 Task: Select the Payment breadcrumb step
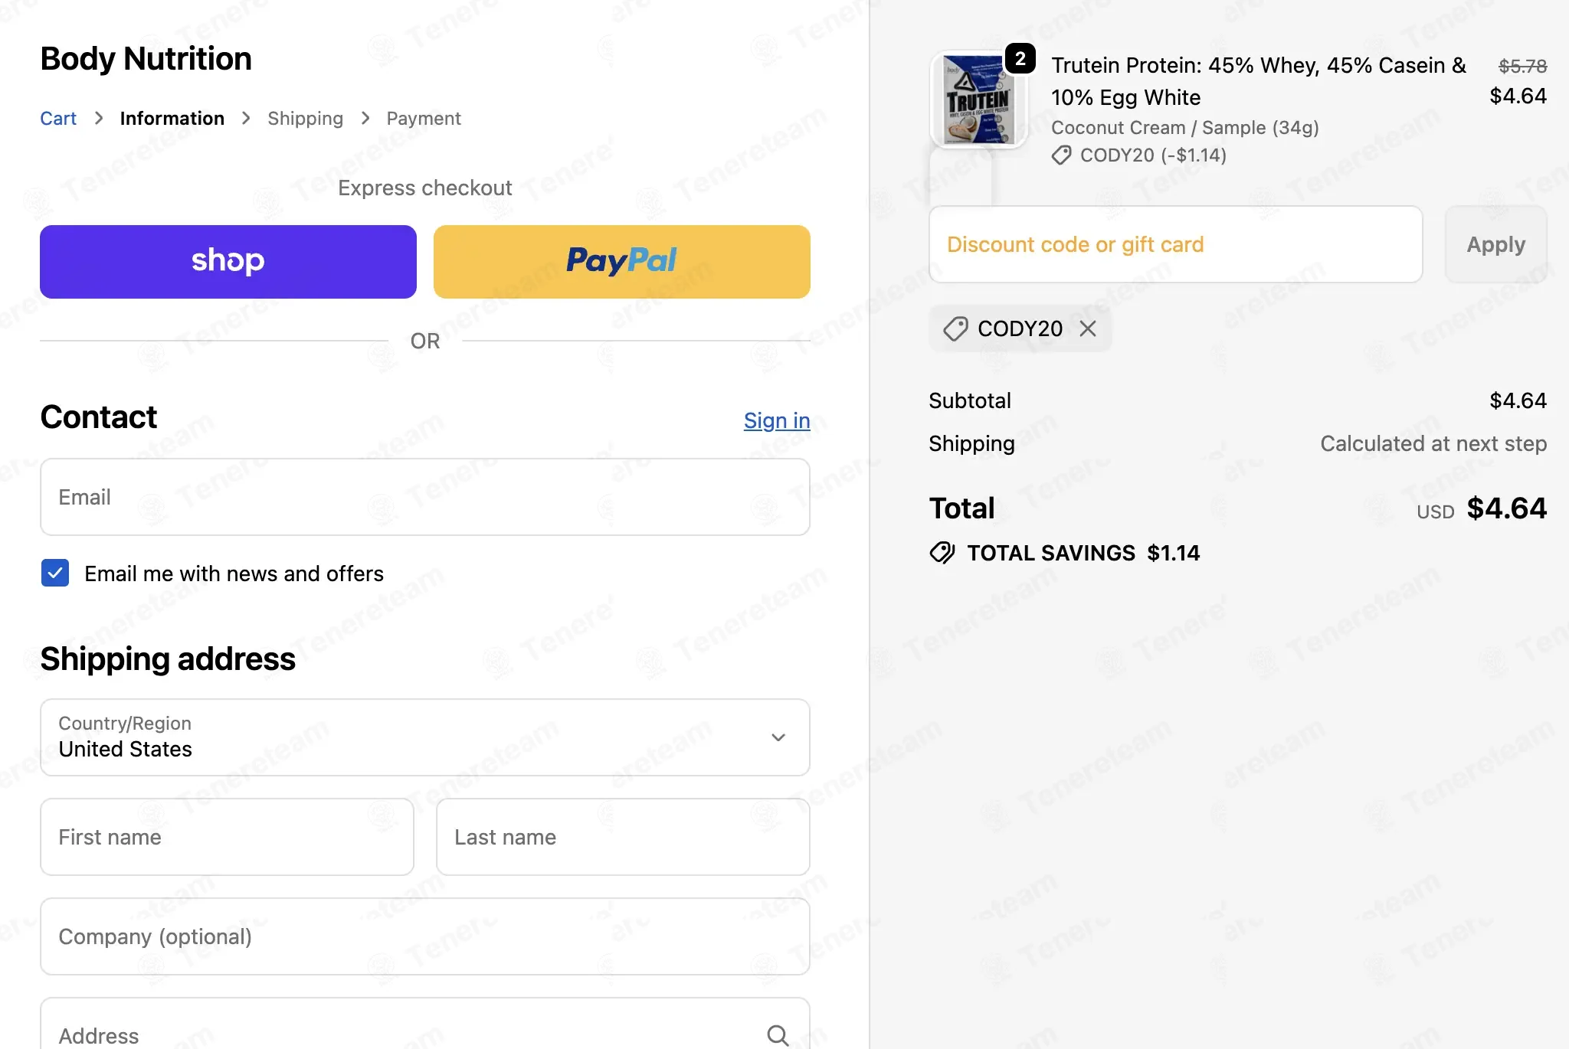tap(424, 119)
